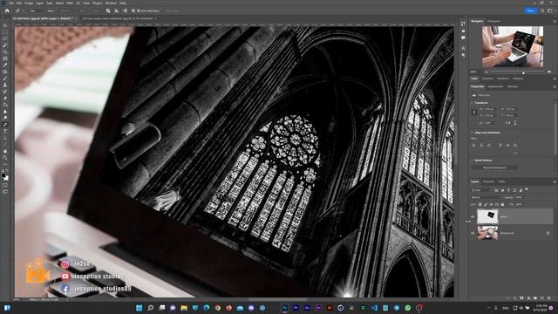
Task: Click the Layer 1 thumbnail
Action: coord(487,217)
